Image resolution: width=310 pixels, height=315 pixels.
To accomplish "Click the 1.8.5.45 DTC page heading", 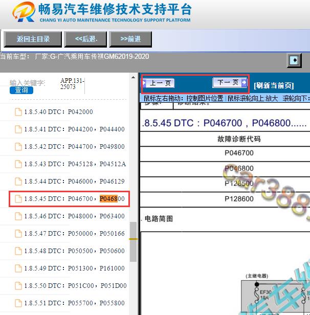I will pyautogui.click(x=224, y=123).
